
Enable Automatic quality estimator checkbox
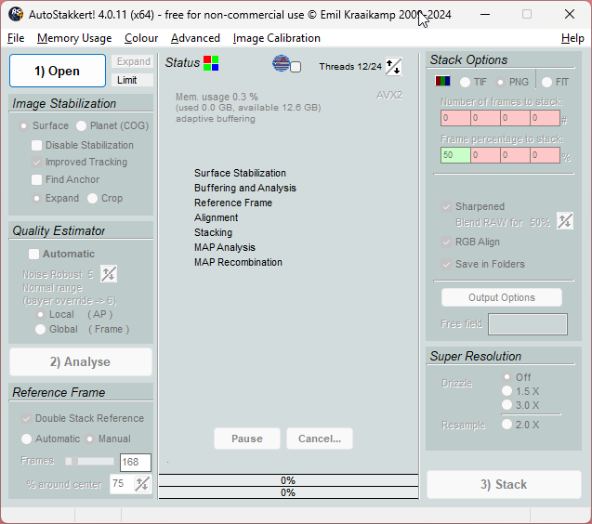pos(34,254)
